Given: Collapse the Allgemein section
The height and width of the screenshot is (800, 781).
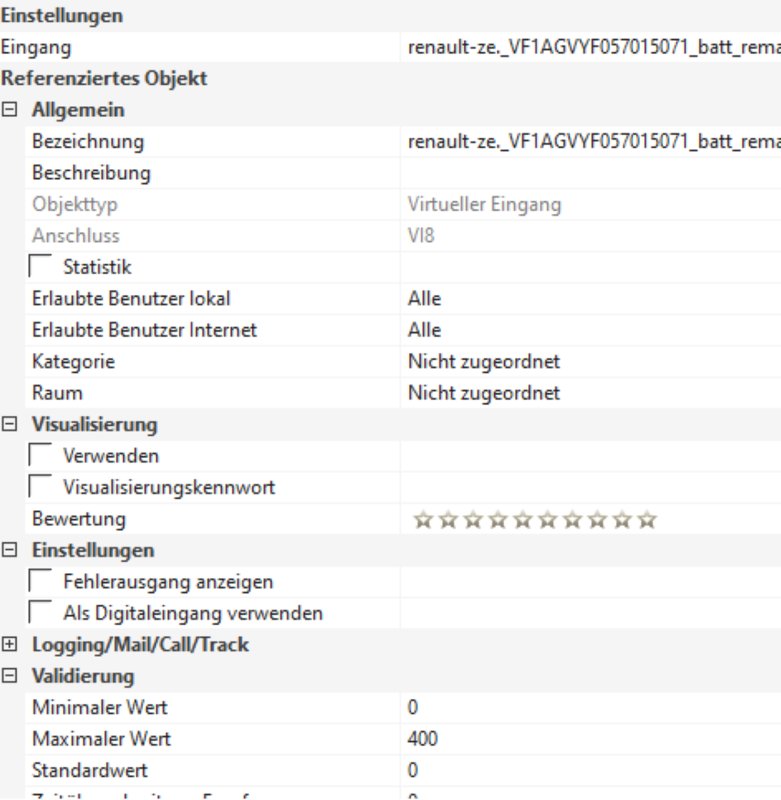Looking at the screenshot, I should click(x=10, y=110).
